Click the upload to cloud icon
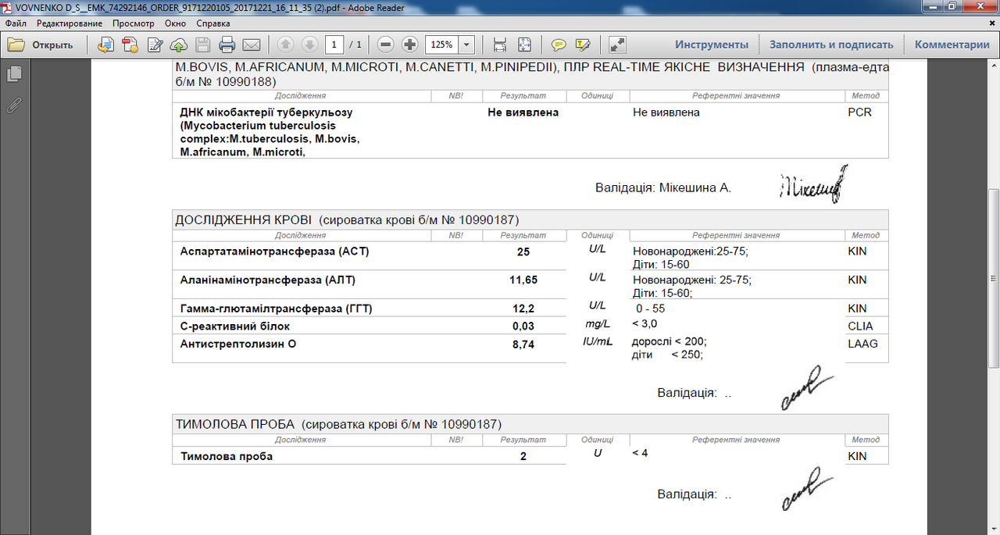 tap(179, 45)
